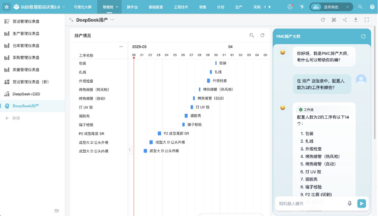The image size is (378, 216).
Task: Expand the 驾驶舱 tab dropdown arrow
Action: 117,7
